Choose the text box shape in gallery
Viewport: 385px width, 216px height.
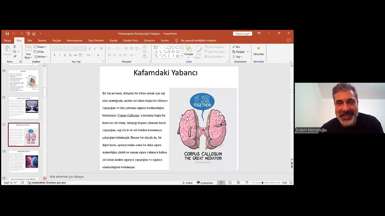coord(156,47)
